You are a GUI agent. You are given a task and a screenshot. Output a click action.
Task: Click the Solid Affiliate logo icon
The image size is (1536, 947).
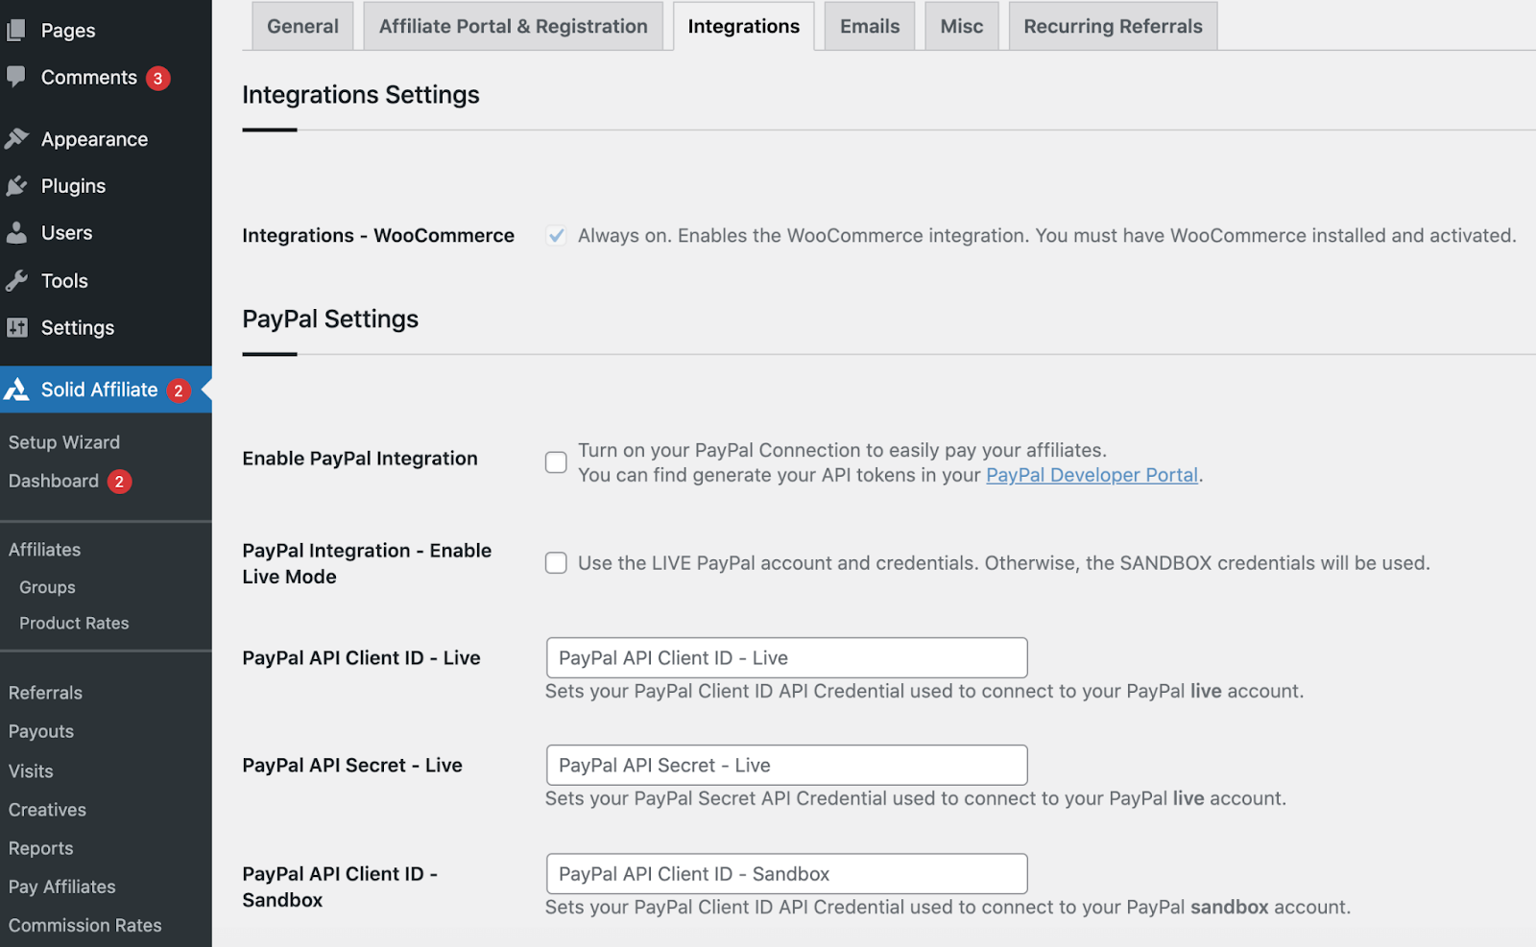16,390
